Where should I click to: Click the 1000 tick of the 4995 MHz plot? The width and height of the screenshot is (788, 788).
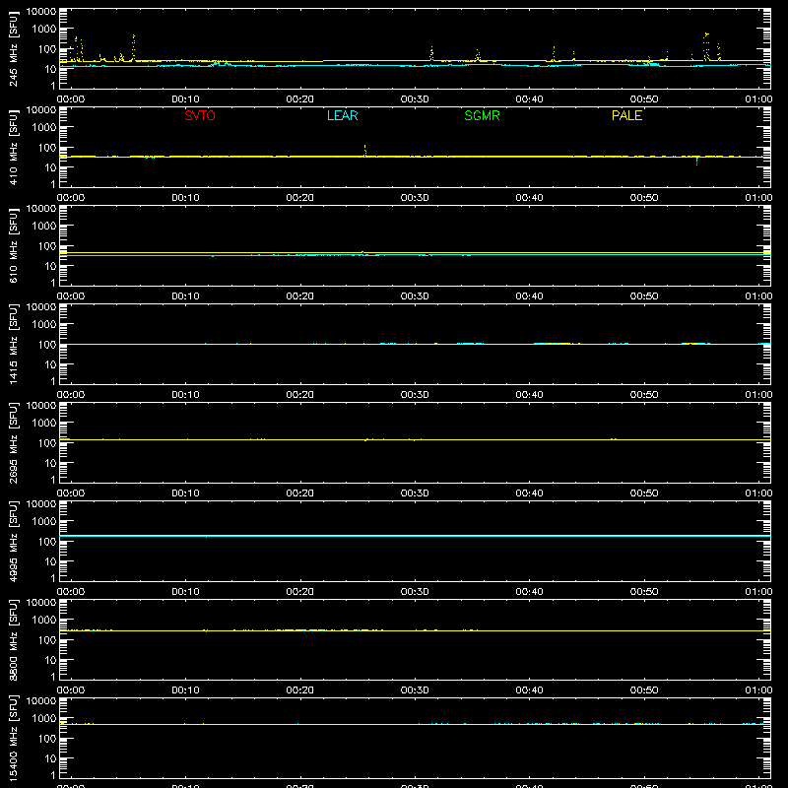(x=44, y=522)
